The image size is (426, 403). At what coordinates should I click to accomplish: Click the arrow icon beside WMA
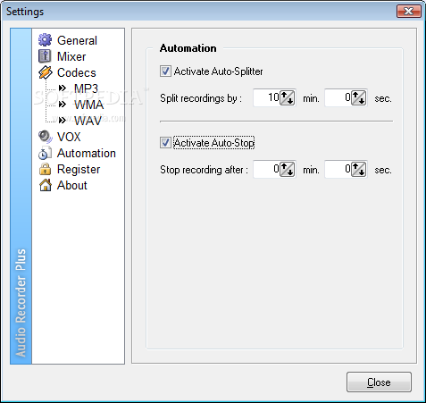[x=63, y=105]
